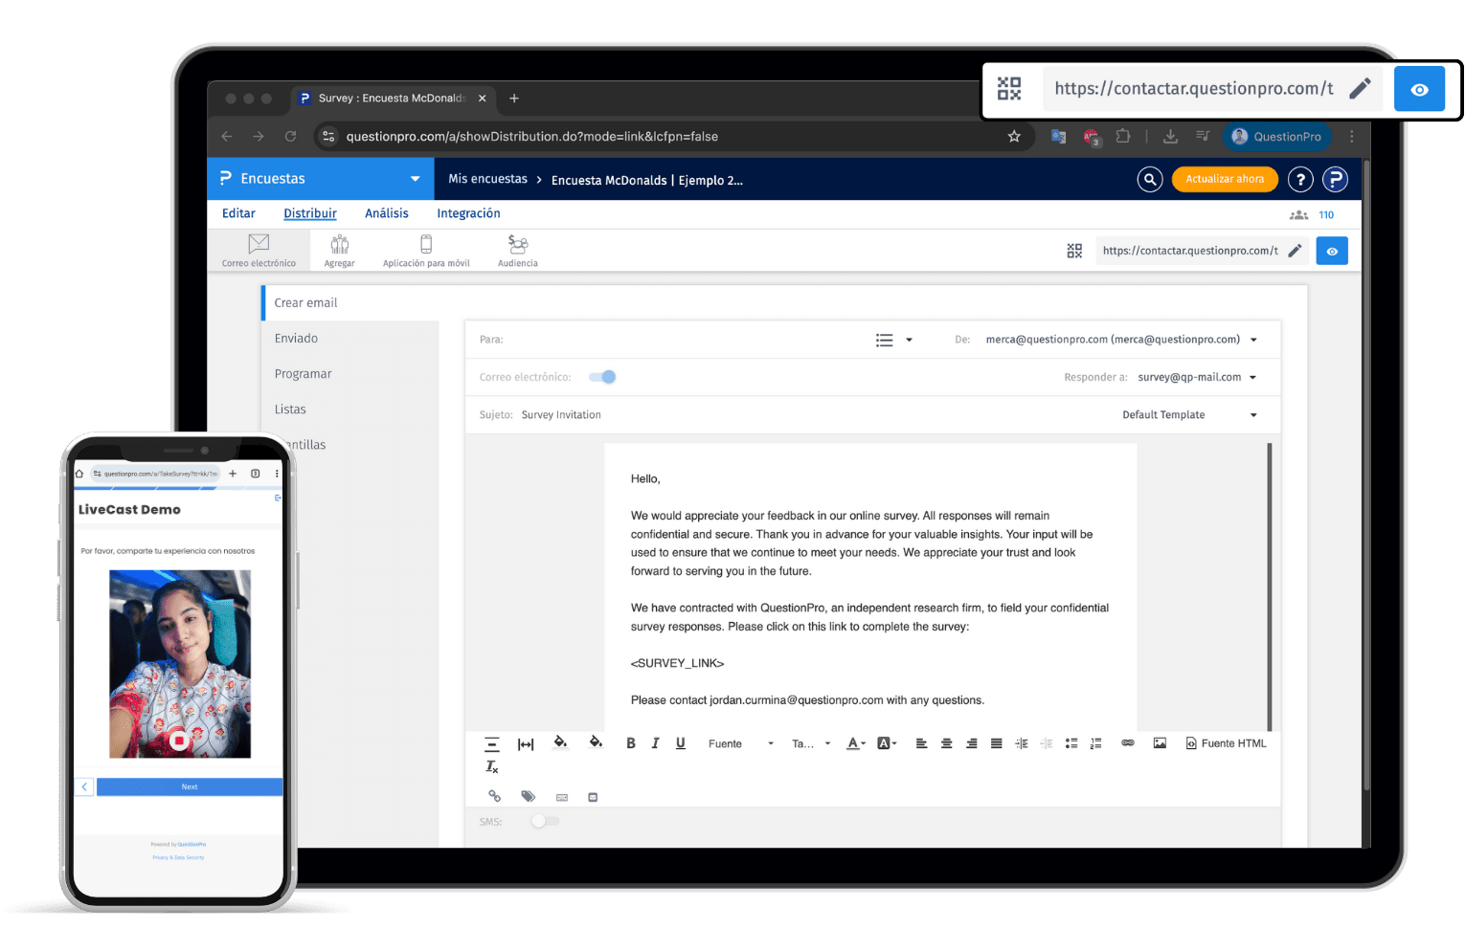Viewport: 1465px width, 952px height.
Task: Insert a numbered list in editor
Action: (x=1096, y=743)
